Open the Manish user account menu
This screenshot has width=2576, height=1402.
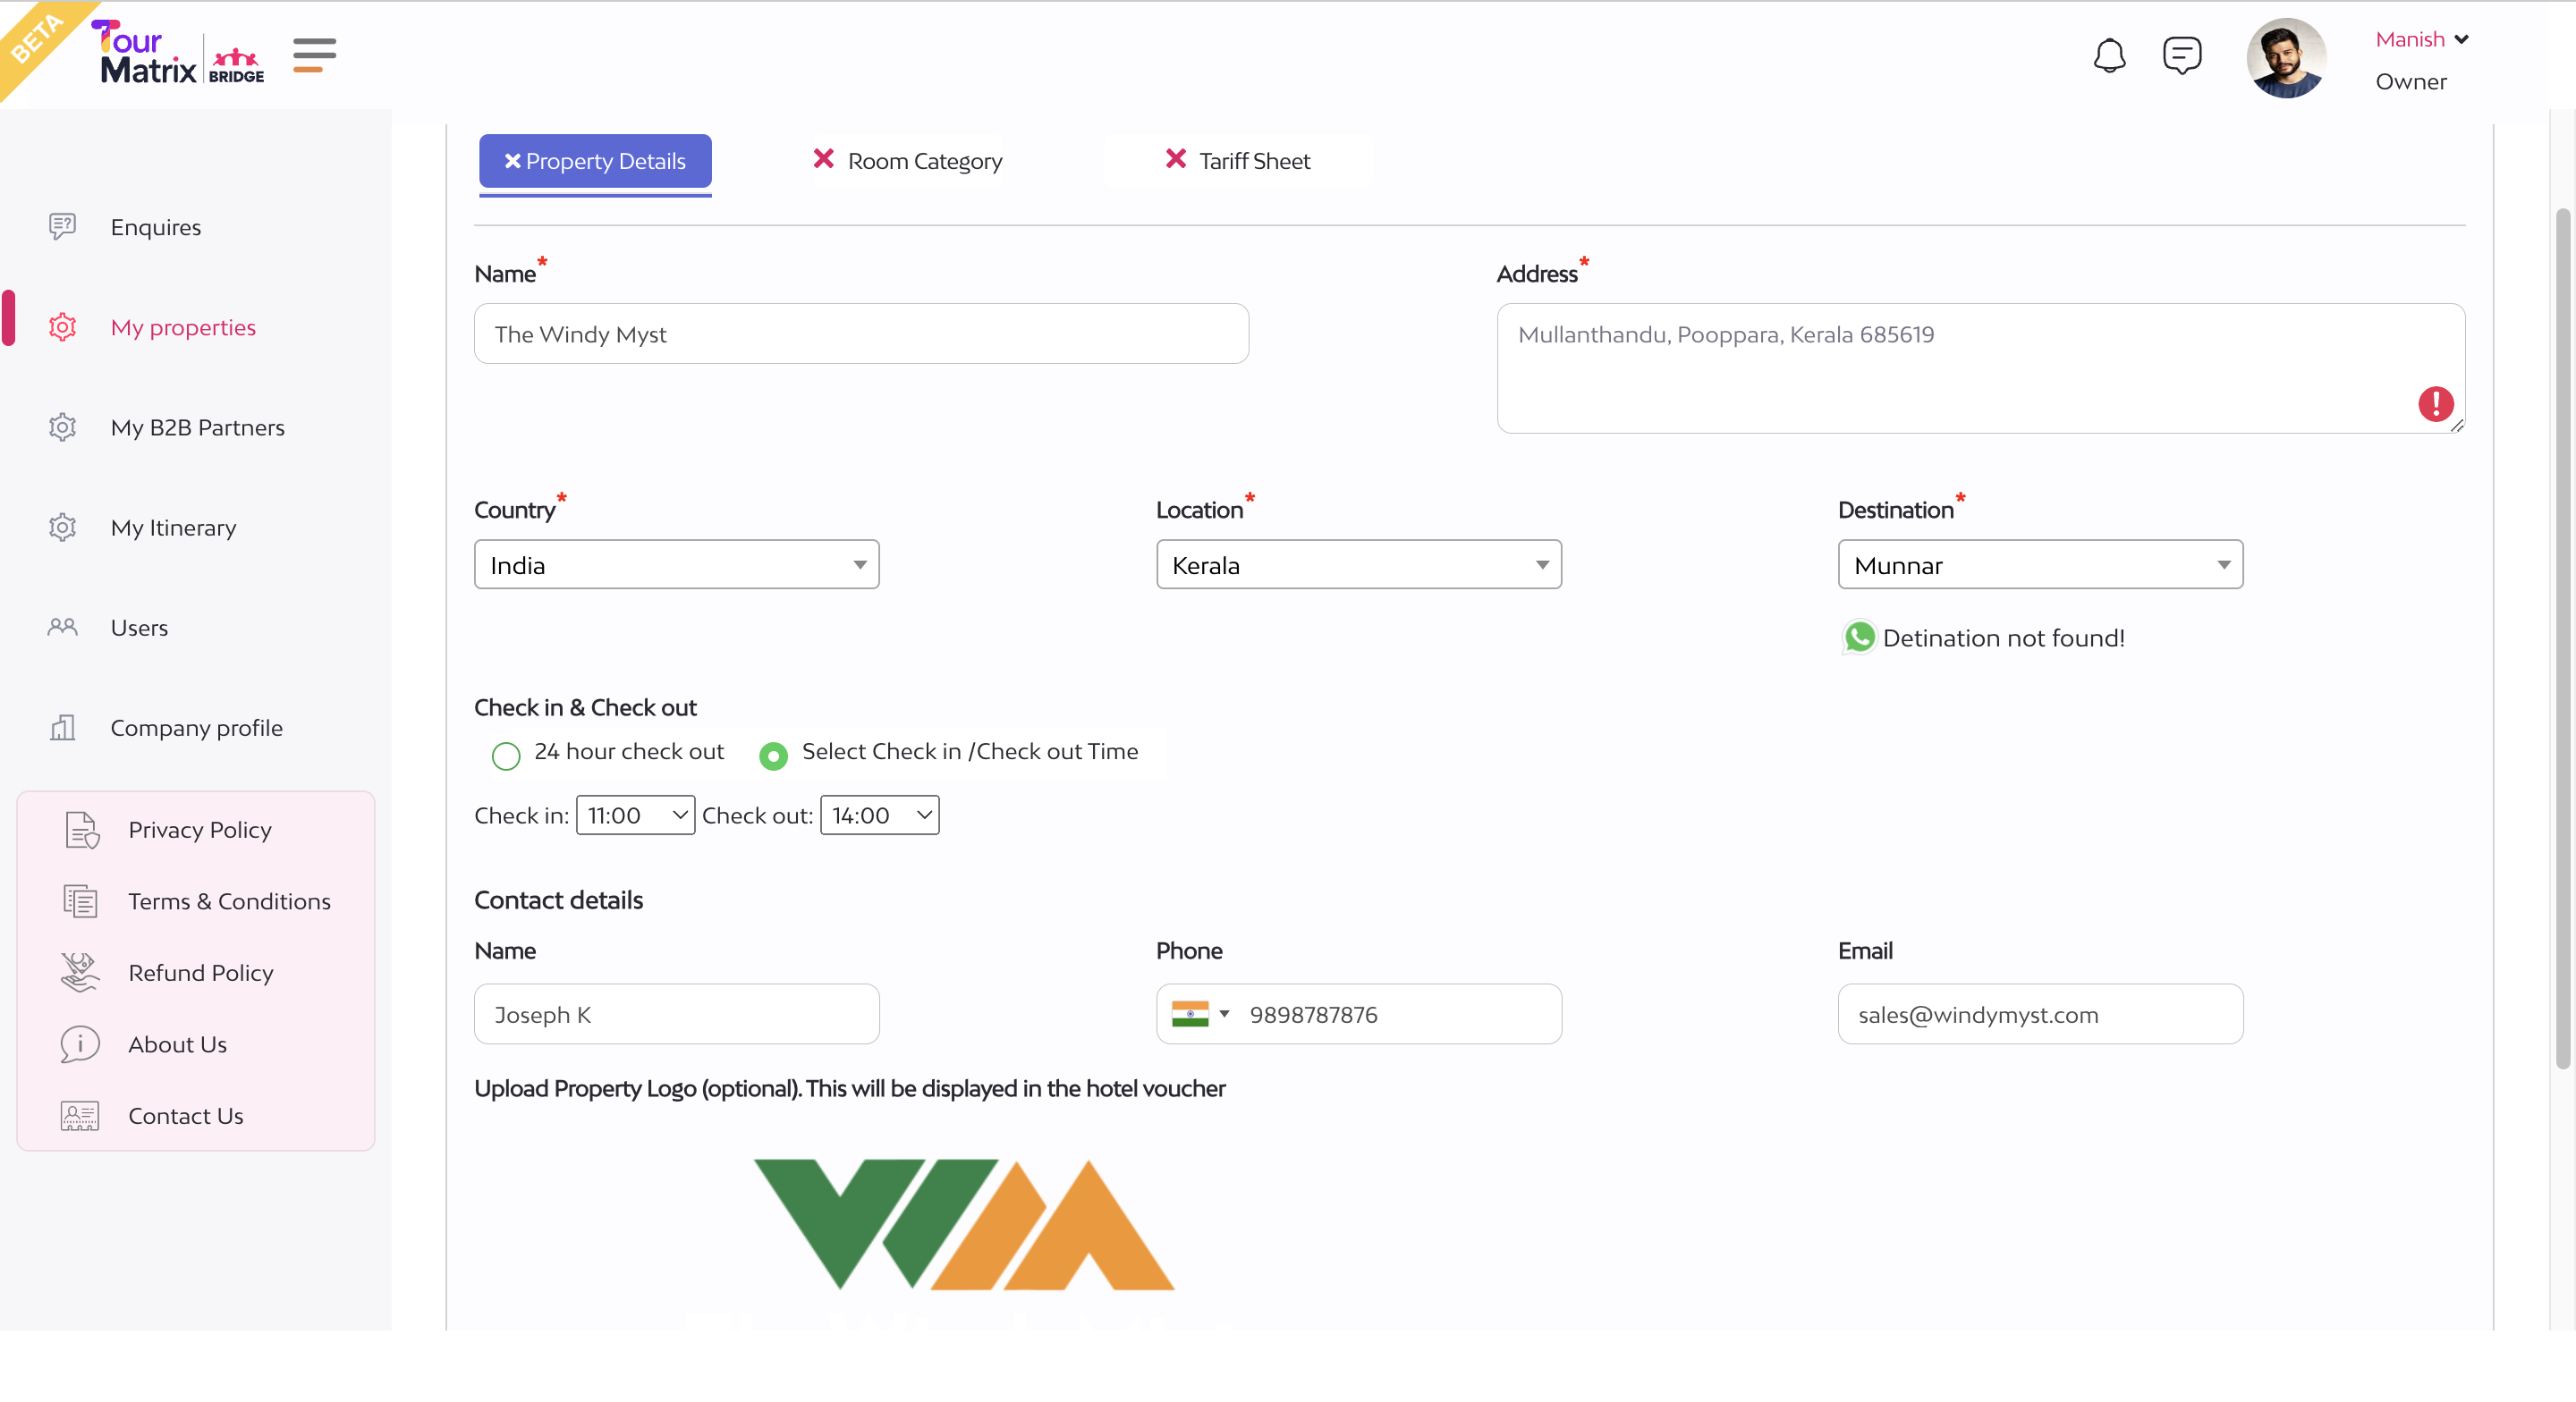click(2421, 39)
